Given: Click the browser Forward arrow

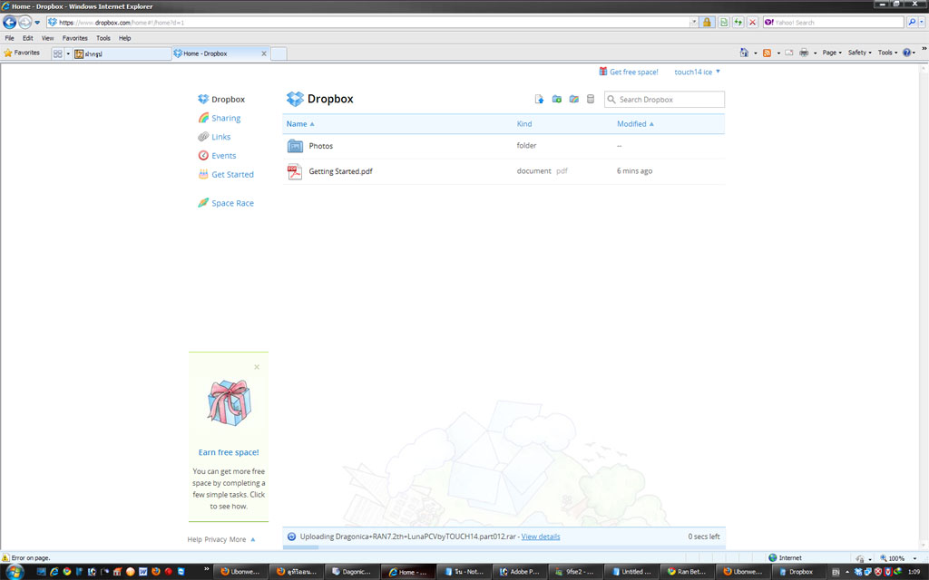Looking at the screenshot, I should (x=24, y=23).
